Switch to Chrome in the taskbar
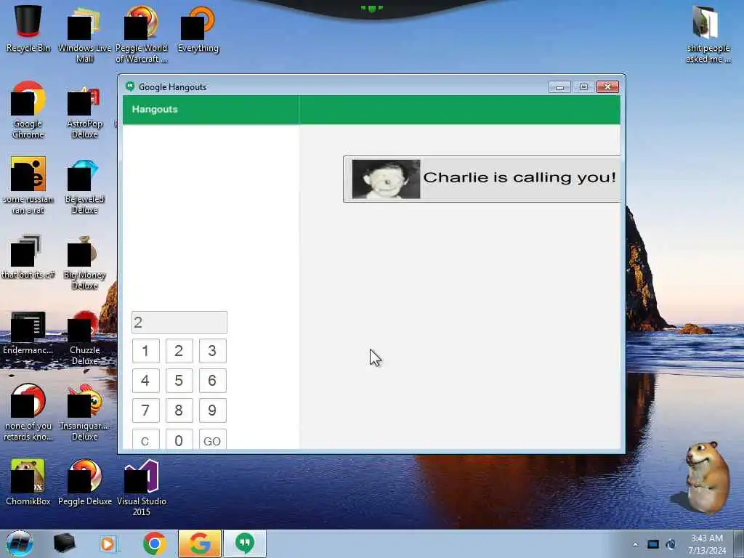 [x=154, y=543]
